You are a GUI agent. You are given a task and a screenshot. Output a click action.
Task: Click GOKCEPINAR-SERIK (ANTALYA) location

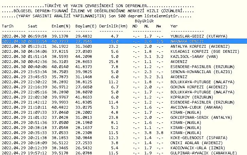pos(201,117)
